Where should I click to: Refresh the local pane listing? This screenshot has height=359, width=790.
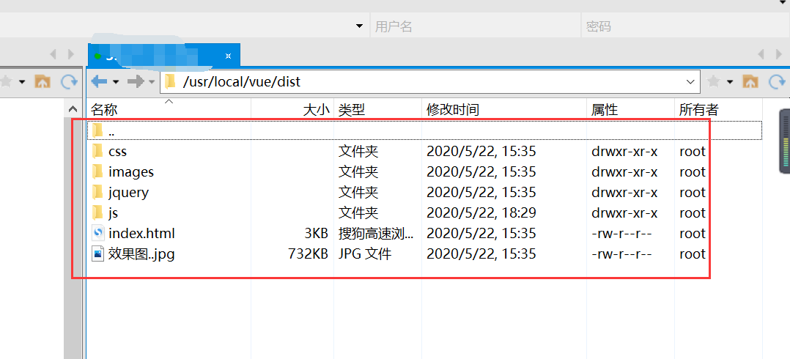[x=69, y=81]
